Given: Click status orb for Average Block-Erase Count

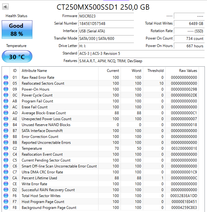Looking at the screenshot, I should point(6,113).
